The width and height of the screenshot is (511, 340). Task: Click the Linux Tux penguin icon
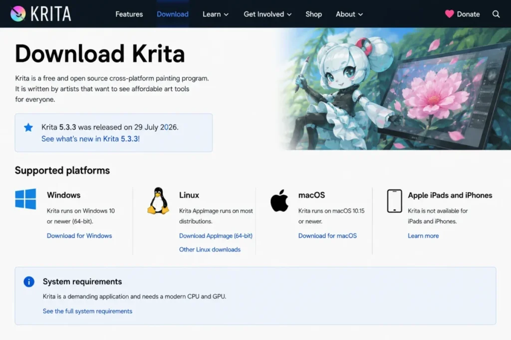pos(158,201)
